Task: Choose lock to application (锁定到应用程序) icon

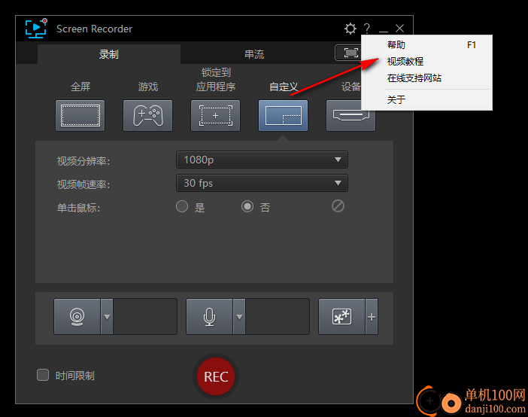Action: pos(216,116)
